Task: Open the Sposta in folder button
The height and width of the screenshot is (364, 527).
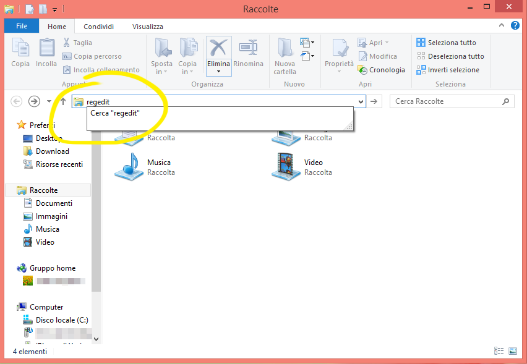Action: coord(161,56)
